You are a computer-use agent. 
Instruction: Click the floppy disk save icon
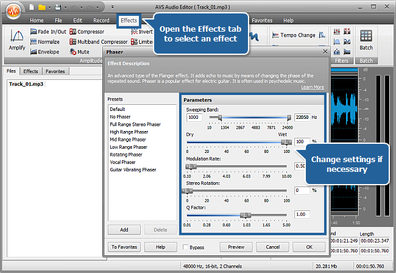pos(58,7)
